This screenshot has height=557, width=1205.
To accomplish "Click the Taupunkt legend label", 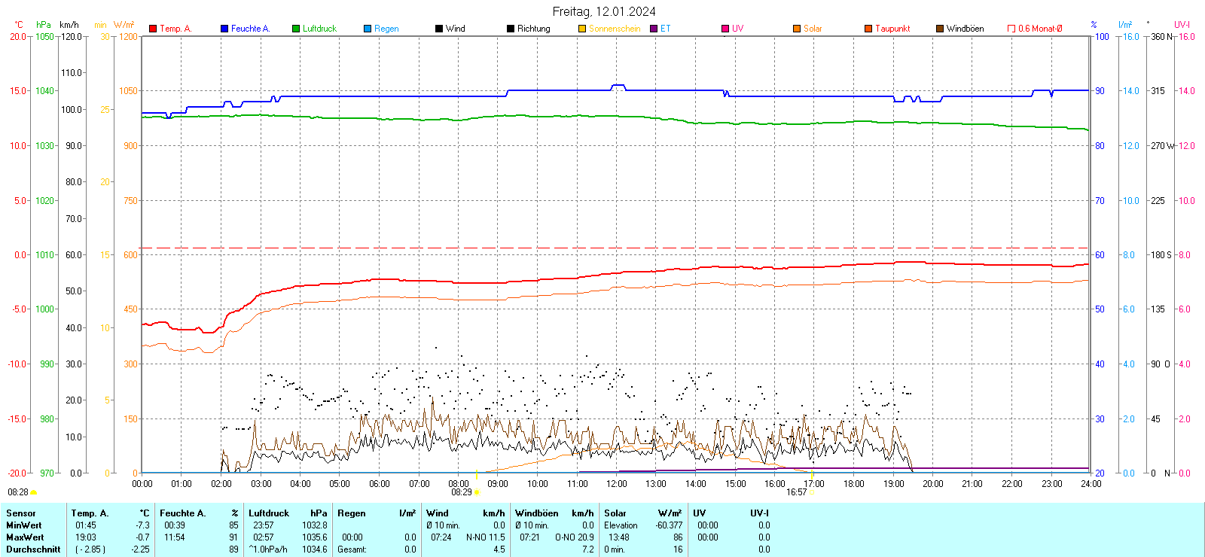I will coord(892,29).
